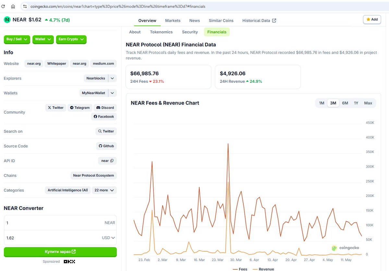Set chart range to Max
Image resolution: width=389 pixels, height=271 pixels.
click(368, 103)
